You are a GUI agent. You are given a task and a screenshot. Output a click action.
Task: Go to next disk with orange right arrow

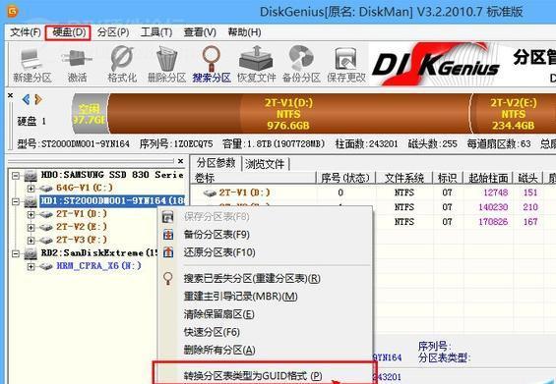38,99
